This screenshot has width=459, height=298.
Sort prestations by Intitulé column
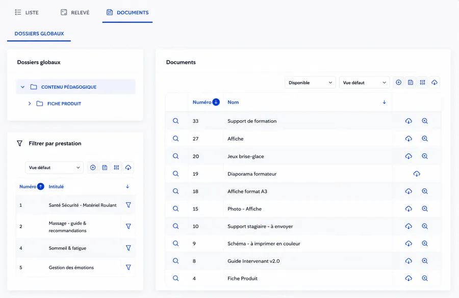pyautogui.click(x=56, y=186)
